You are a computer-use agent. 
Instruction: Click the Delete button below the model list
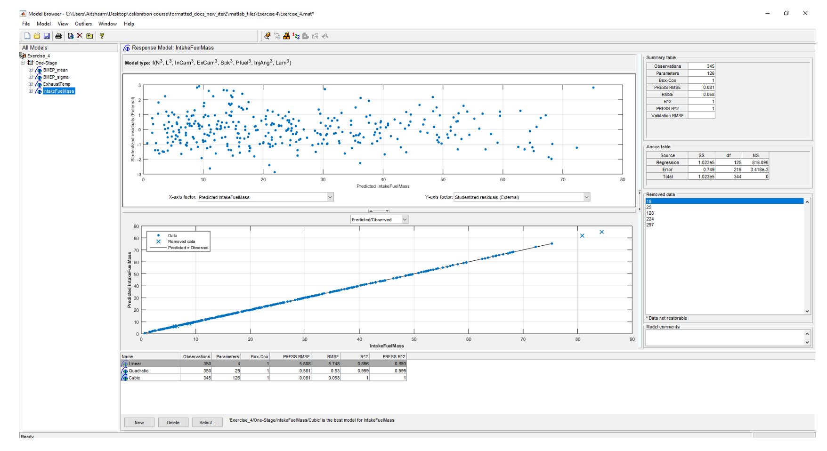point(173,422)
